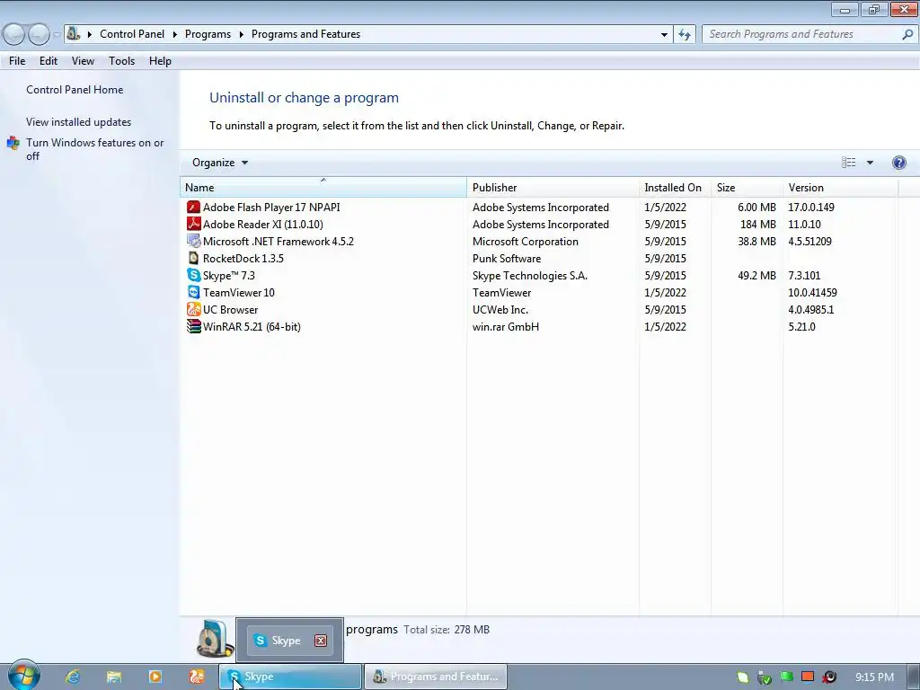
Task: Click the Skype preview thumbnail
Action: click(290, 640)
